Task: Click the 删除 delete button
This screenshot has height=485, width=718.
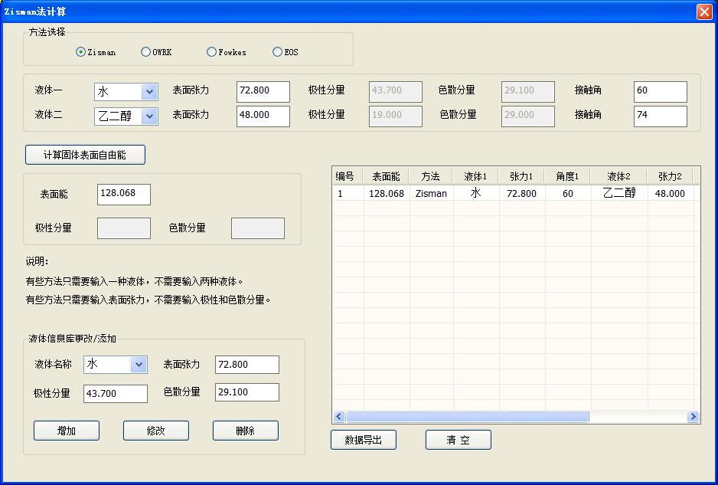Action: click(245, 430)
